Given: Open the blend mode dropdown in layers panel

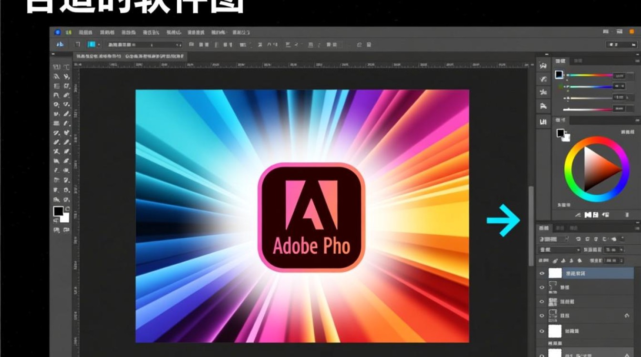Looking at the screenshot, I should point(559,250).
